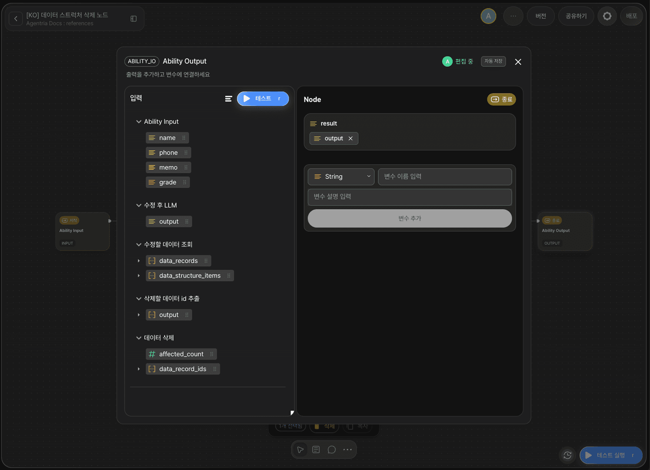
Task: Open run history icon near 테스트 실행
Action: coord(567,455)
